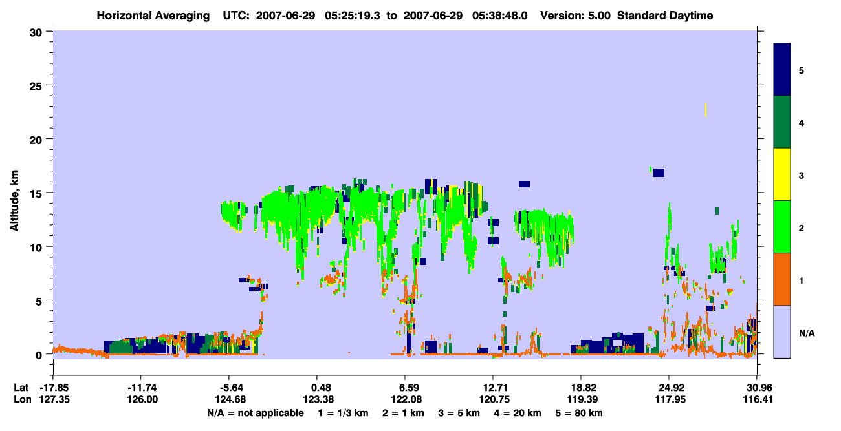
Task: Click the colorbar label 'N/A'
Action: pyautogui.click(x=806, y=333)
